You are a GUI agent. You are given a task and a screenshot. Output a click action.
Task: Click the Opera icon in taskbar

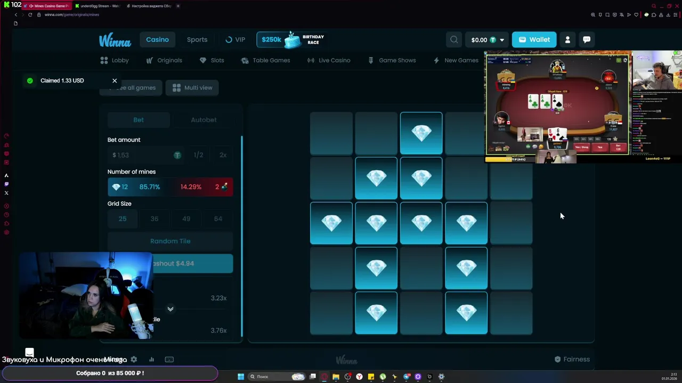pyautogui.click(x=324, y=377)
